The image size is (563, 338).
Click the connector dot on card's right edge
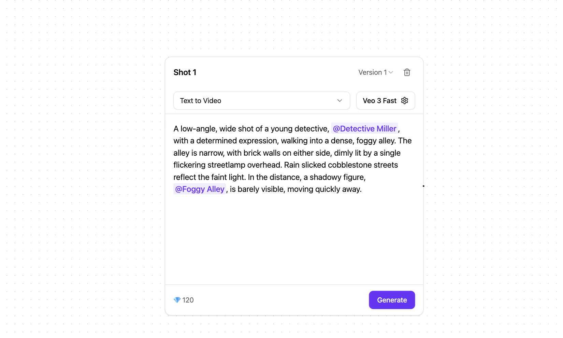(423, 186)
